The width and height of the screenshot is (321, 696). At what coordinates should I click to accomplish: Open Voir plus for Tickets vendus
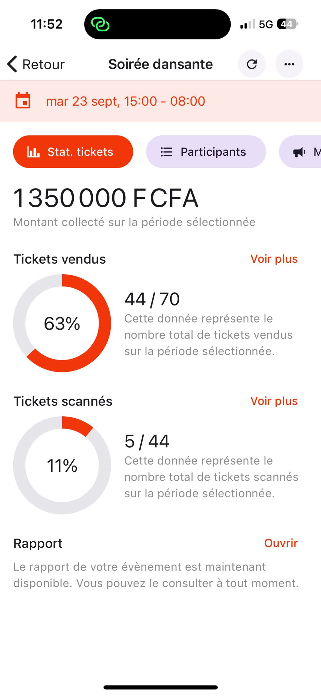coord(274,259)
